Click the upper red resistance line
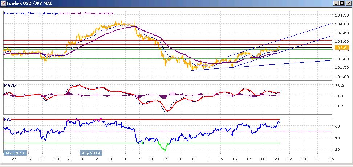Viewport: 353px width, 167px height. pos(168,41)
